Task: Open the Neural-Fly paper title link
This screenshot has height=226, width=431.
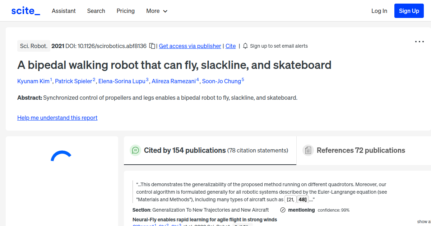Action: pos(205,220)
